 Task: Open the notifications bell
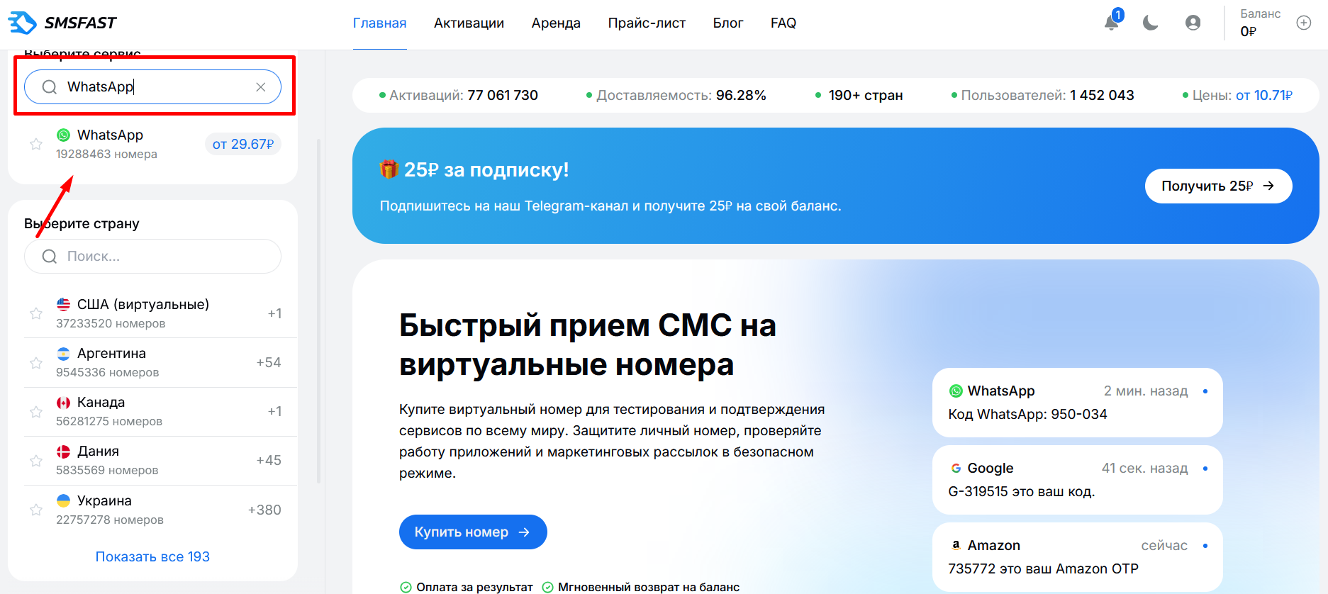[1112, 23]
